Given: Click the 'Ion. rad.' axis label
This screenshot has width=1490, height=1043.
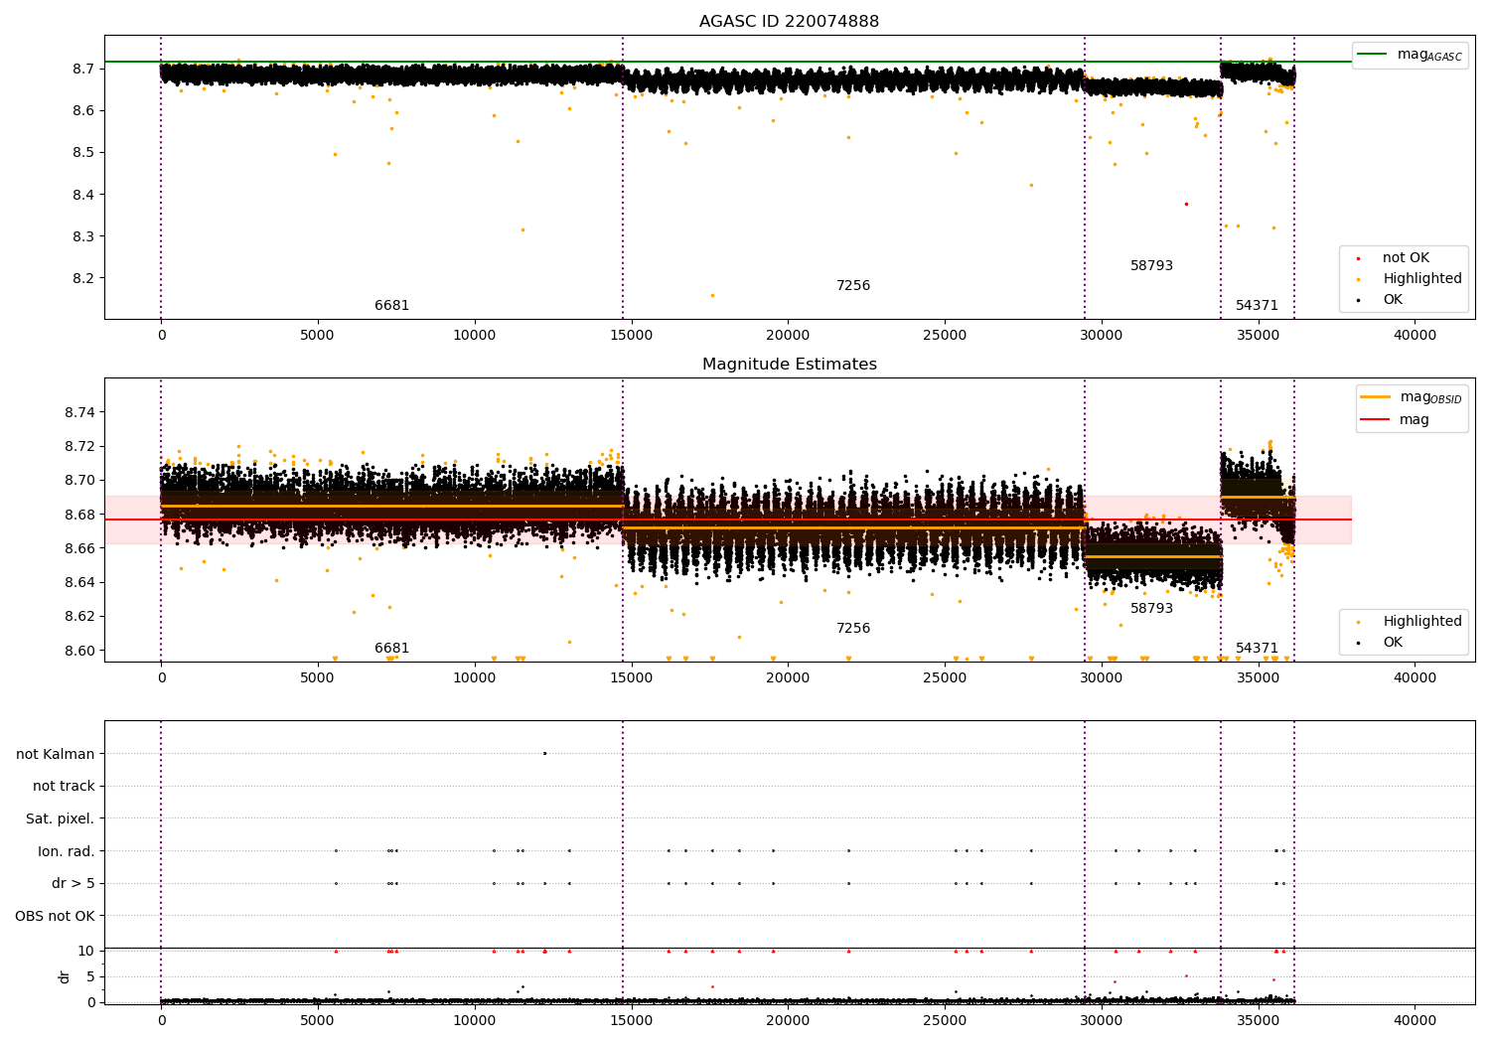Looking at the screenshot, I should 67,851.
